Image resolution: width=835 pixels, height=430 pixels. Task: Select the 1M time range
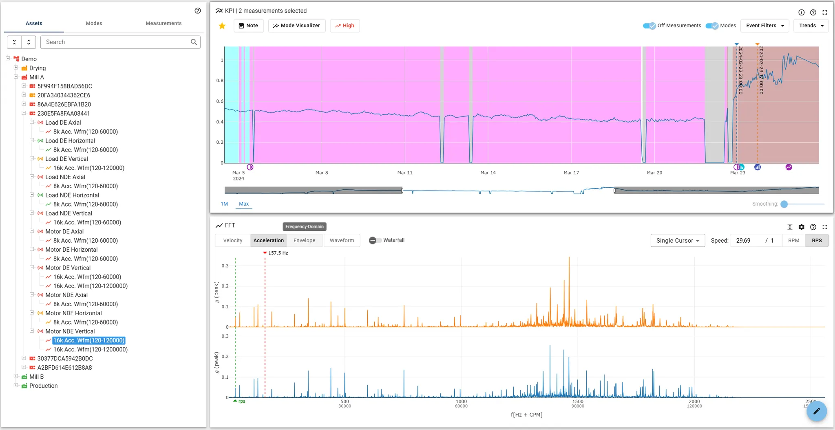[x=224, y=204]
